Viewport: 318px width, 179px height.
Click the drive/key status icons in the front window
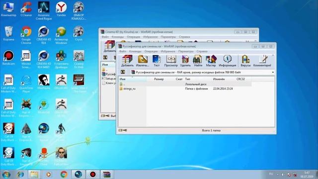click(x=123, y=130)
